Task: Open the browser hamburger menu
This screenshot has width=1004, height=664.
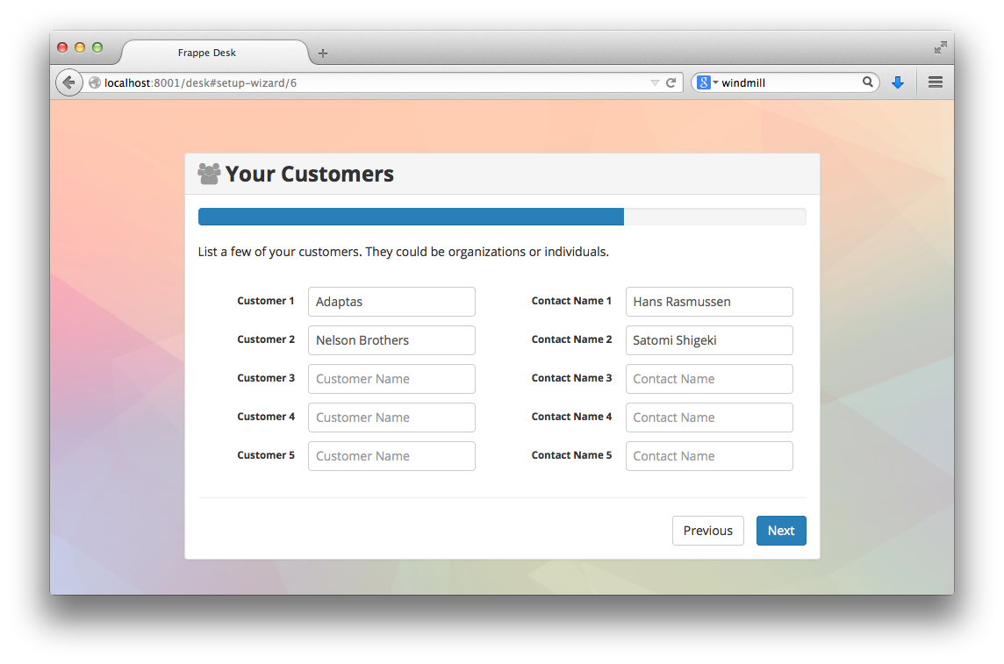Action: coord(935,82)
